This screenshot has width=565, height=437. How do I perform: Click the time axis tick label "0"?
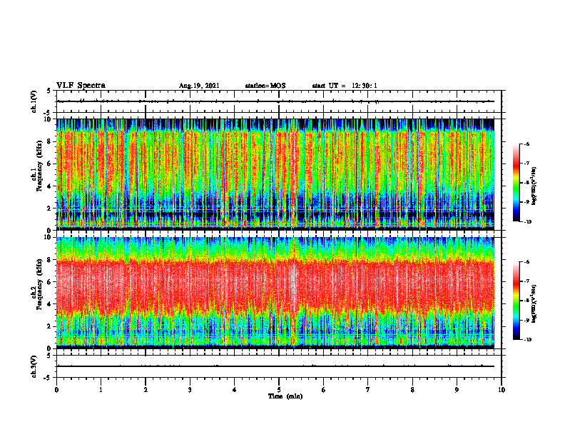[x=56, y=390]
